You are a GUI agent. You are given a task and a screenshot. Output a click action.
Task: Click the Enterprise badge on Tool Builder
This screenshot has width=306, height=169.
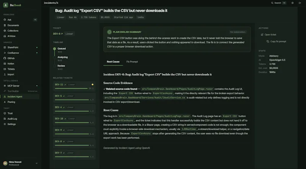coord(33,91)
